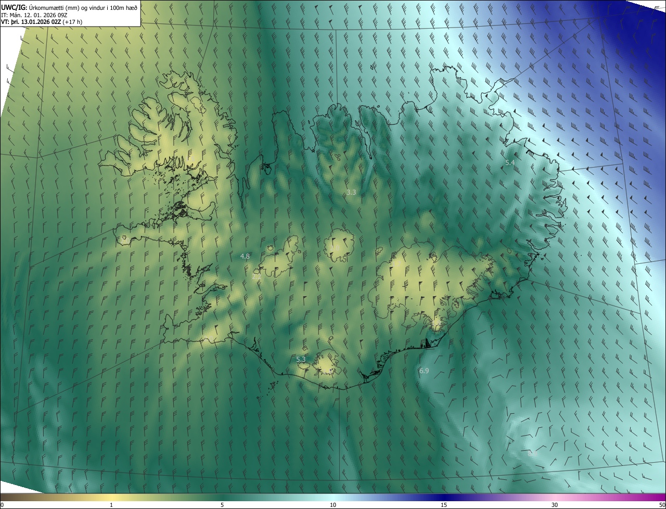Viewport: 666px width, 509px height.
Task: Click the 6.9 precipitation value offshore
Action: (x=424, y=371)
